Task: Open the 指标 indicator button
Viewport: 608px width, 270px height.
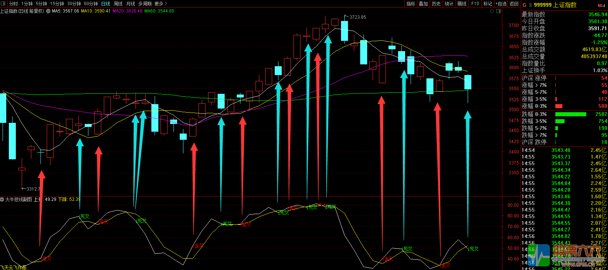Action: 411,4
